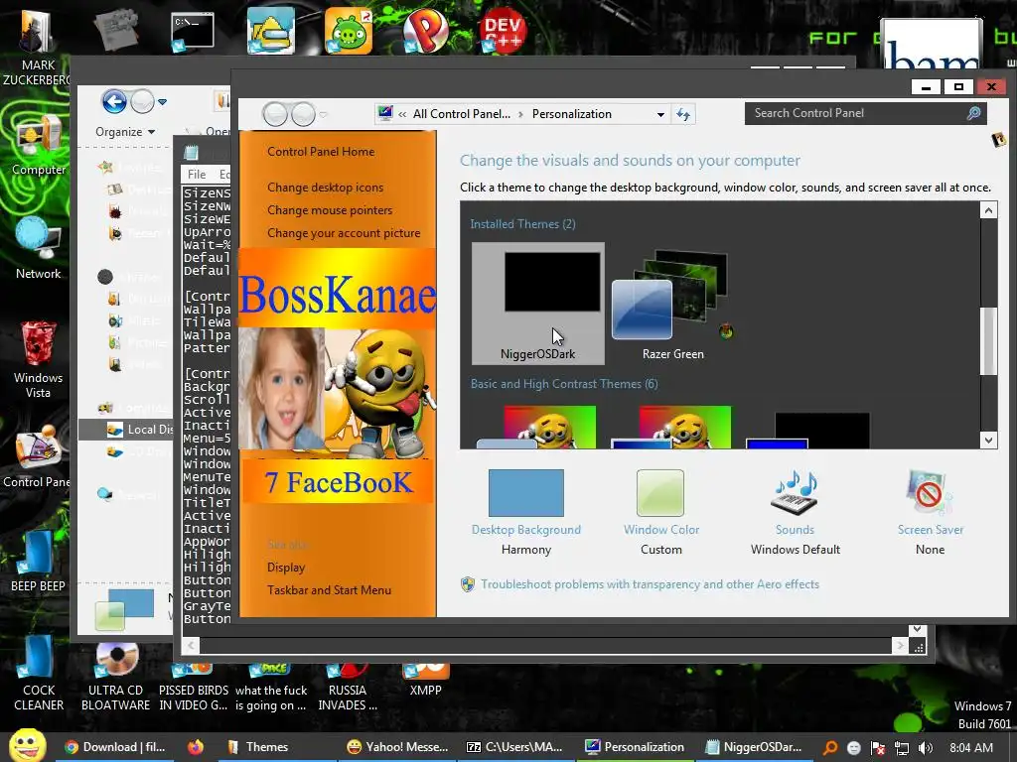The height and width of the screenshot is (762, 1017).
Task: Switch to Yahoo! Messenger taskbar item
Action: point(397,747)
